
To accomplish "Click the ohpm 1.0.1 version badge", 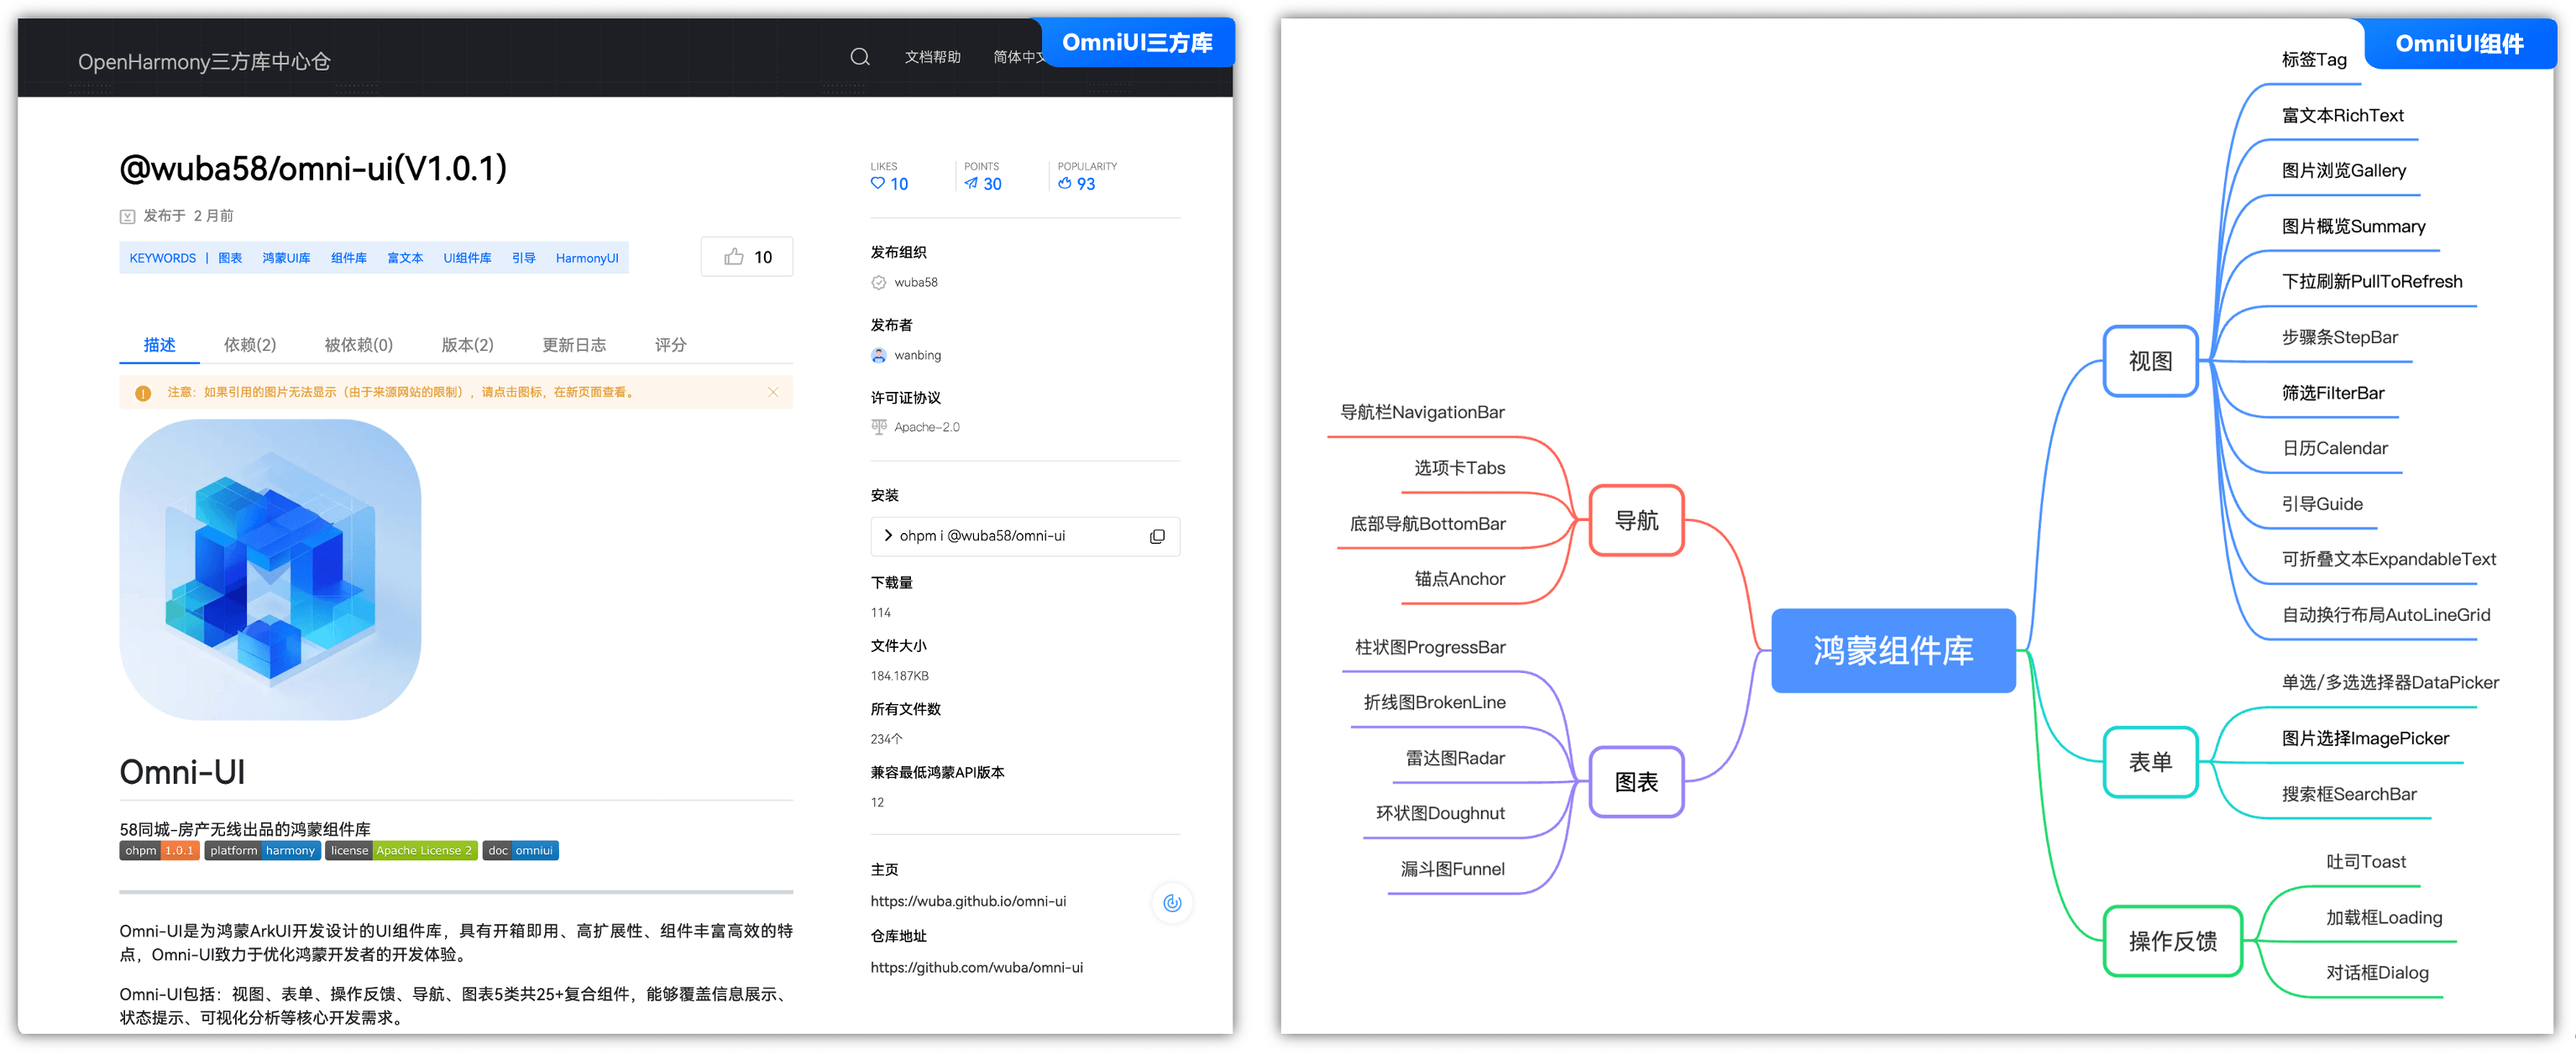I will pyautogui.click(x=159, y=850).
